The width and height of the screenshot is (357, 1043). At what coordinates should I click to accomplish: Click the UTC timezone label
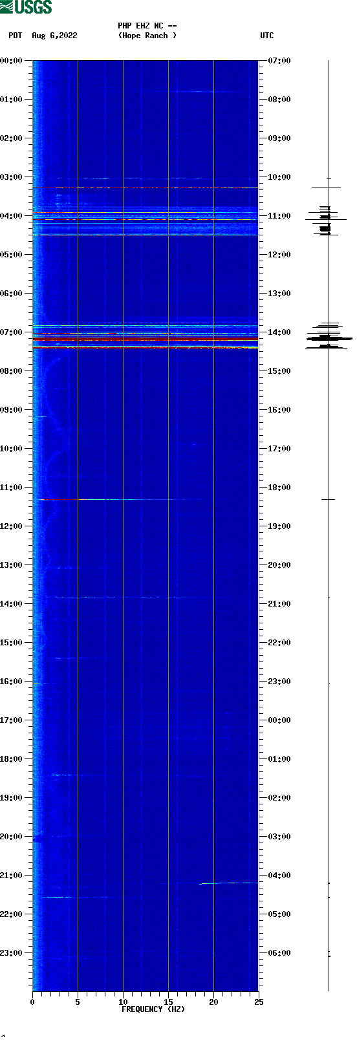pyautogui.click(x=267, y=36)
